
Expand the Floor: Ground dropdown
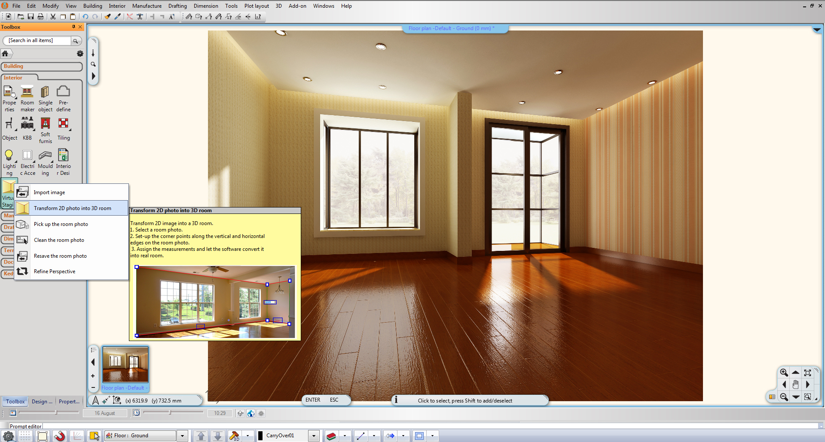(182, 436)
